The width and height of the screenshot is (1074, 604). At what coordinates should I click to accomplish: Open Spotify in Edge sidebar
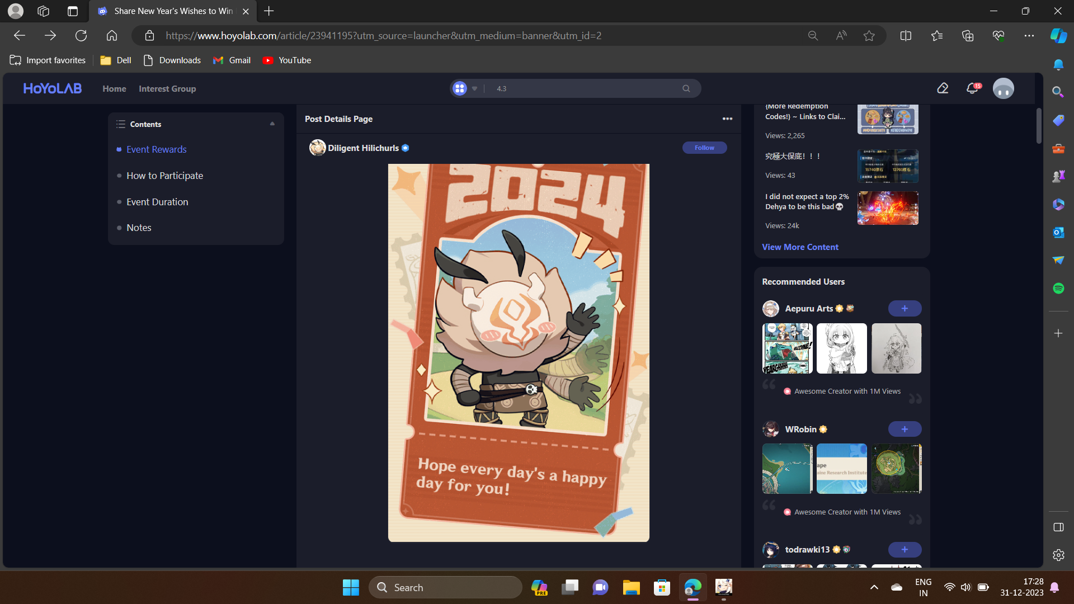pos(1058,288)
